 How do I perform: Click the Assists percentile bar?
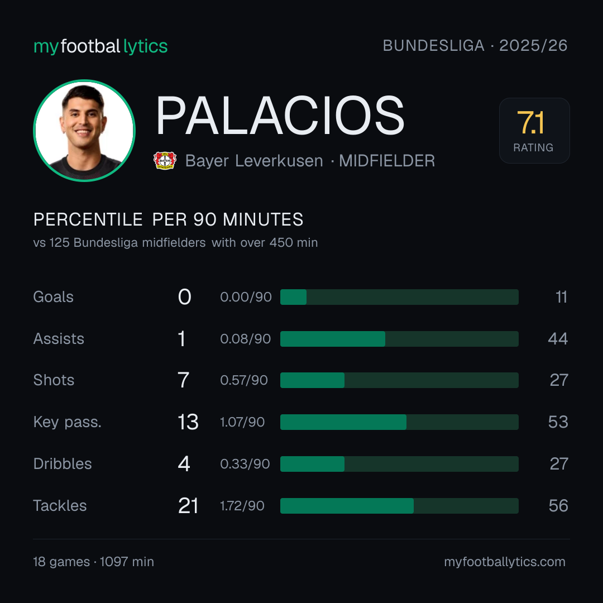point(399,339)
